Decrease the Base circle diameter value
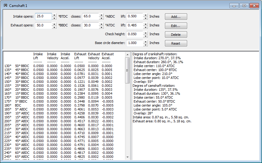Image resolution: width=262 pixels, height=163 pixels. tap(145, 45)
